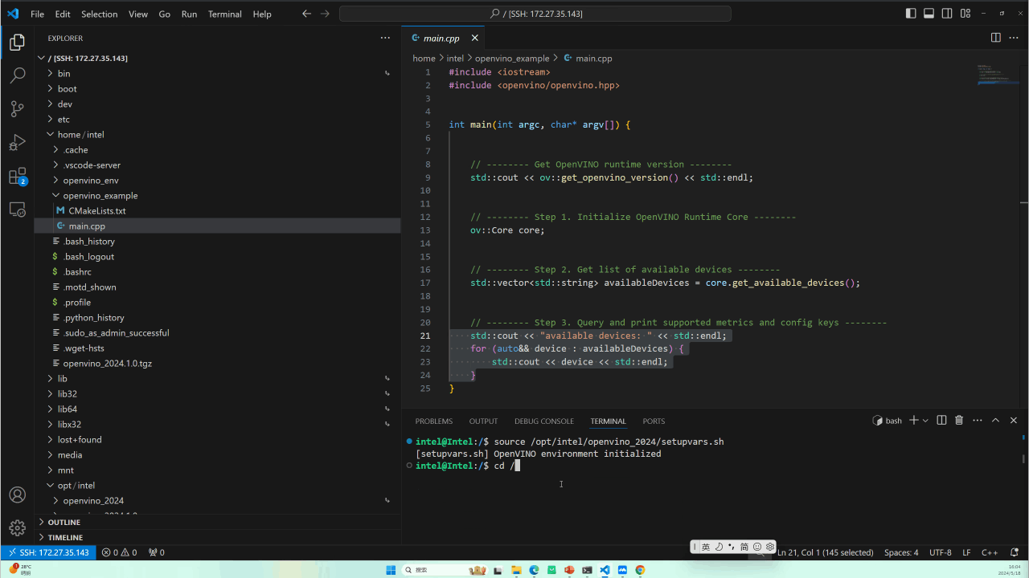
Task: Click the SSH remote indicator in status bar
Action: [x=48, y=552]
